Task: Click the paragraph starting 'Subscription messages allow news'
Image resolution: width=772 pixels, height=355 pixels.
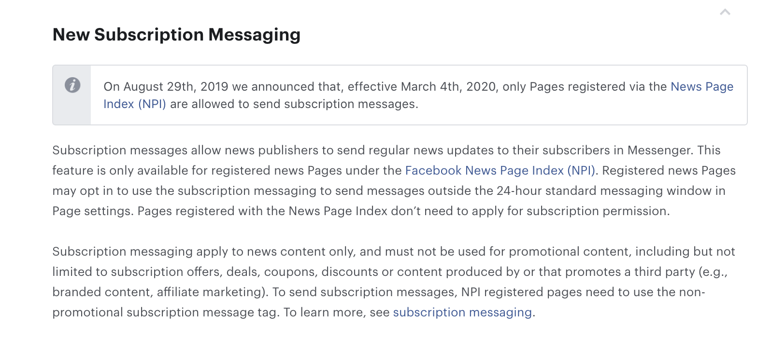Action: 394,181
